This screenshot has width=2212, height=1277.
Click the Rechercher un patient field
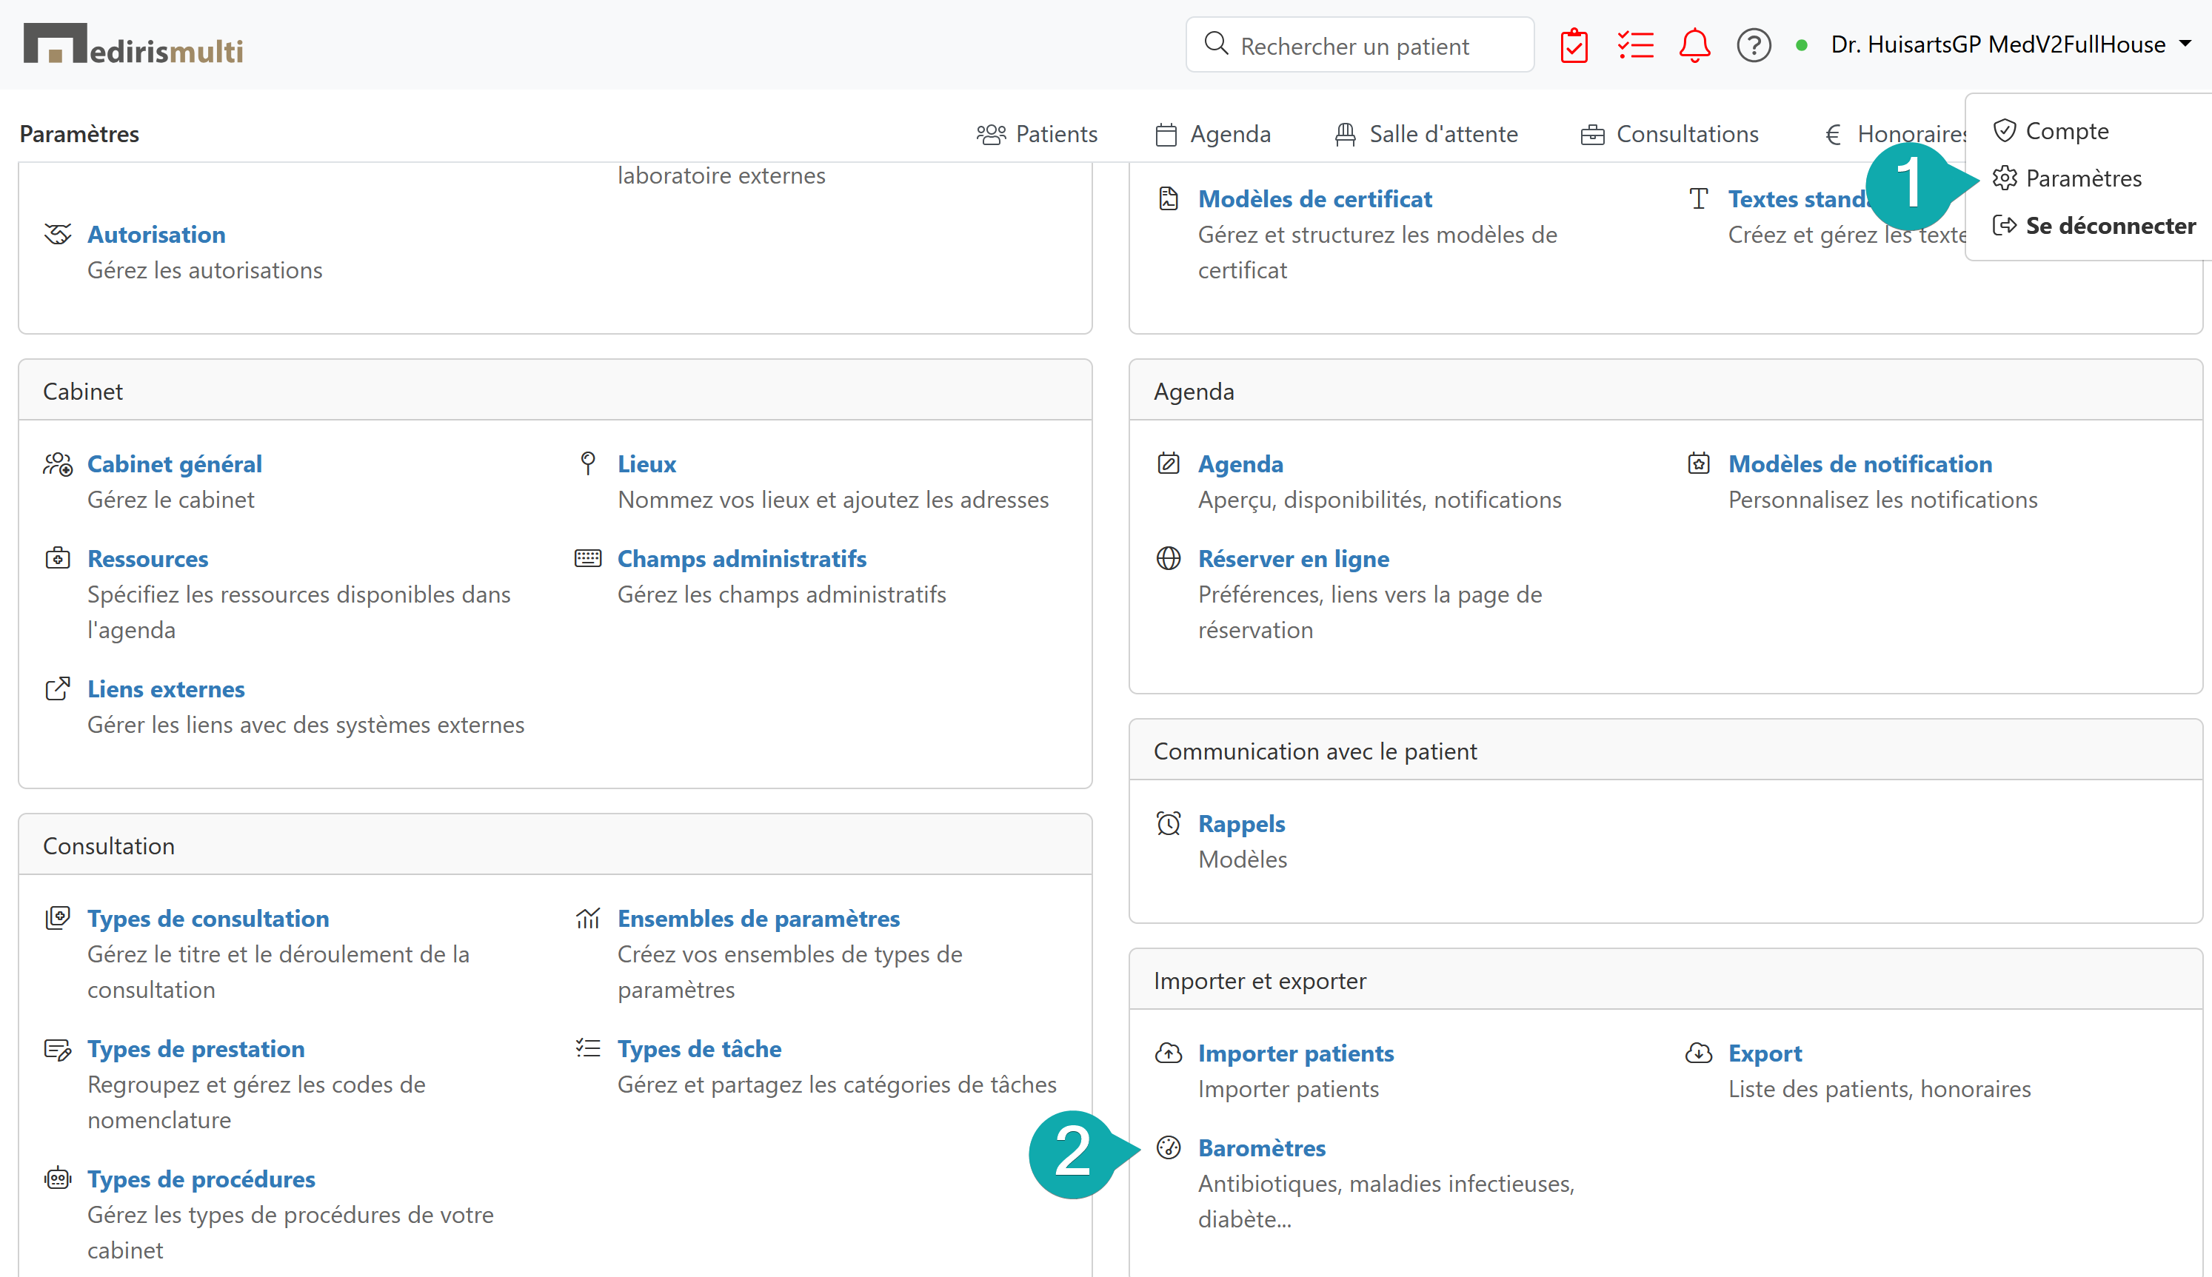1369,46
